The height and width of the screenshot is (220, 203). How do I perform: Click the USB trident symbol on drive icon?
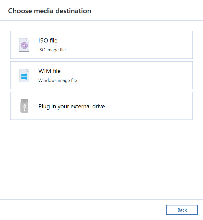pyautogui.click(x=25, y=108)
